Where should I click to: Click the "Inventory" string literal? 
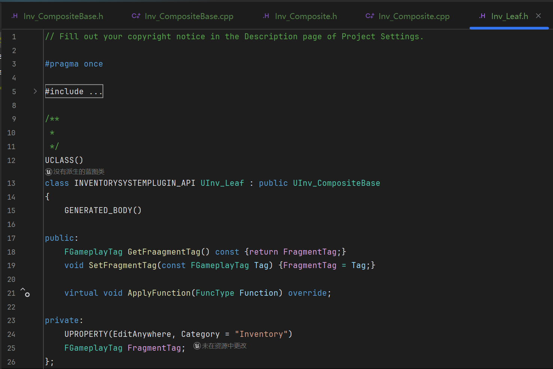[x=261, y=334]
